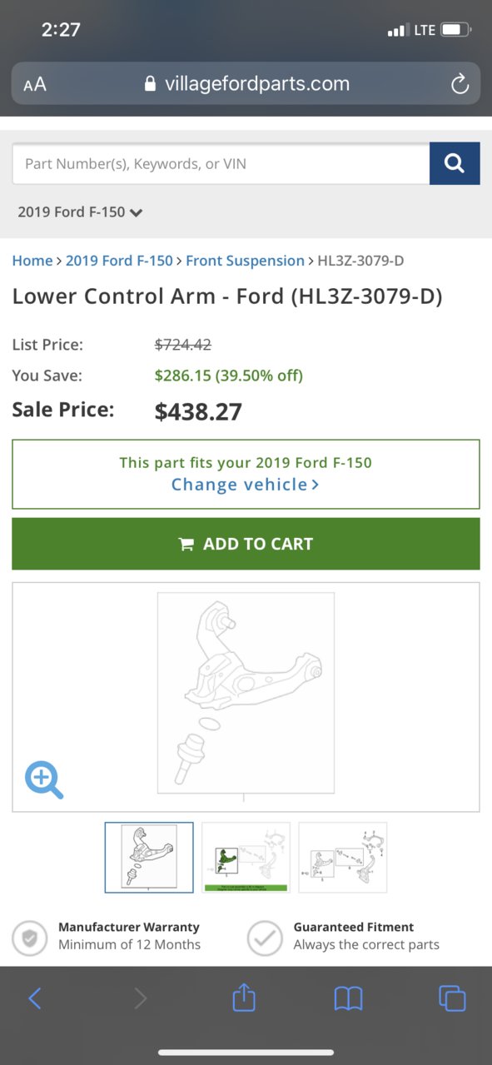This screenshot has width=492, height=1065.
Task: Open the 2019 Ford F-150 breadcrumb
Action: click(119, 261)
